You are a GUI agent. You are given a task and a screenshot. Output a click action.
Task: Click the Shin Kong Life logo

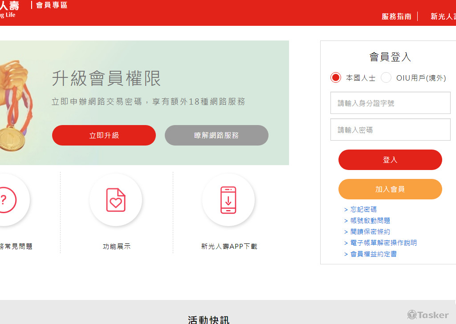point(9,10)
